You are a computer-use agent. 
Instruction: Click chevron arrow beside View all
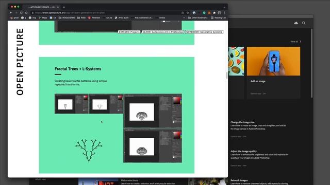(x=300, y=42)
